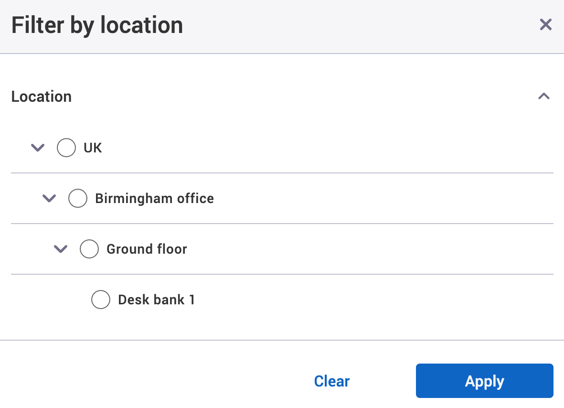This screenshot has height=408, width=564.
Task: Close the Filter by location dialog
Action: [x=545, y=24]
